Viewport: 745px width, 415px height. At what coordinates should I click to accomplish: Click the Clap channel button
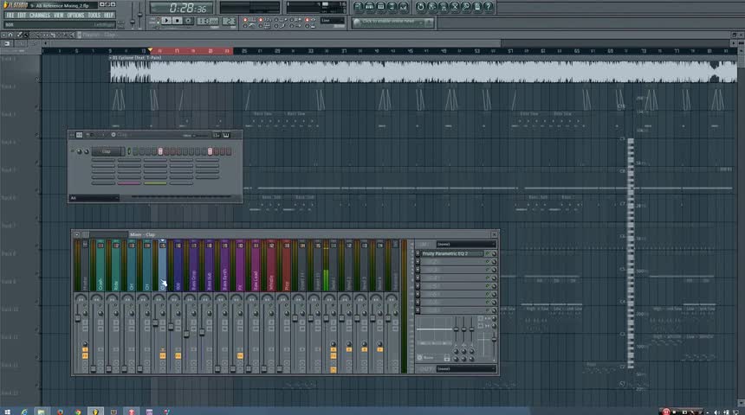tap(106, 151)
